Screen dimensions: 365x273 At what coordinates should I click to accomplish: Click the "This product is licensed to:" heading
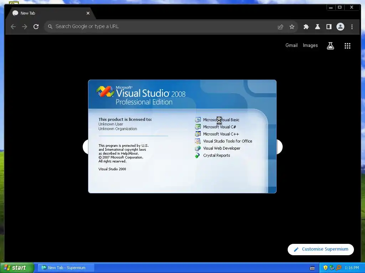pyautogui.click(x=125, y=119)
